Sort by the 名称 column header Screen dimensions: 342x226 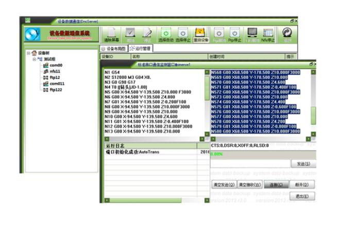(169, 56)
